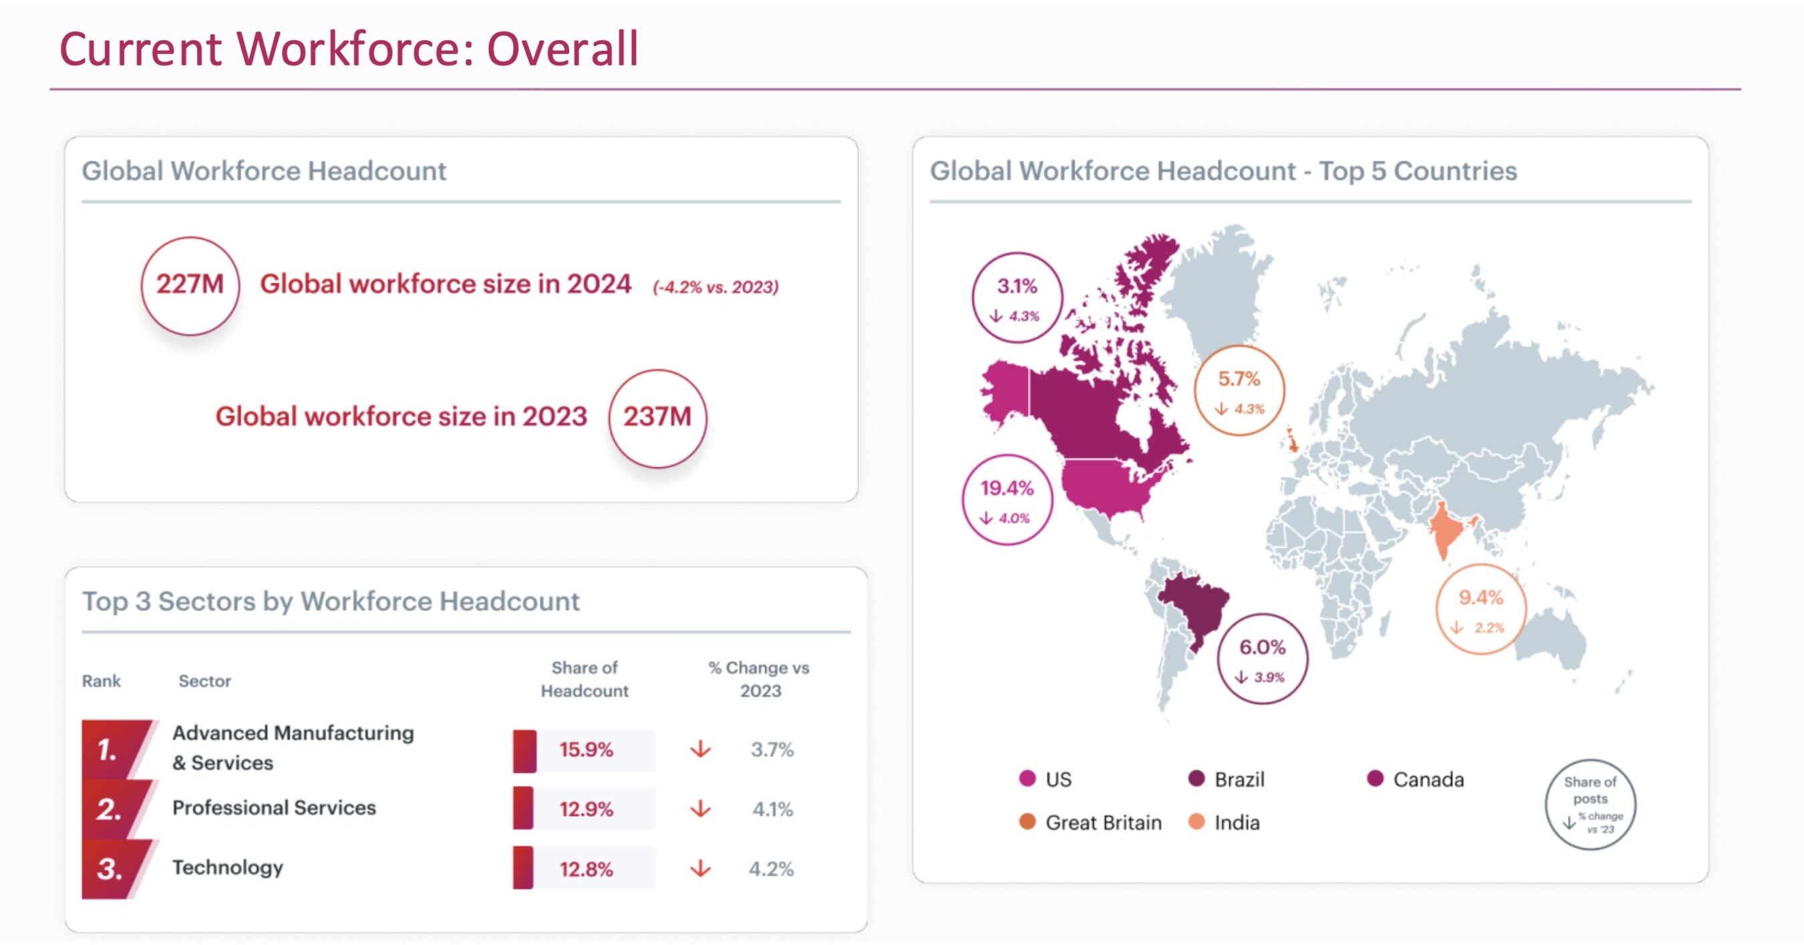Select the red down arrow next to 3.7%
The image size is (1804, 945).
pos(700,750)
